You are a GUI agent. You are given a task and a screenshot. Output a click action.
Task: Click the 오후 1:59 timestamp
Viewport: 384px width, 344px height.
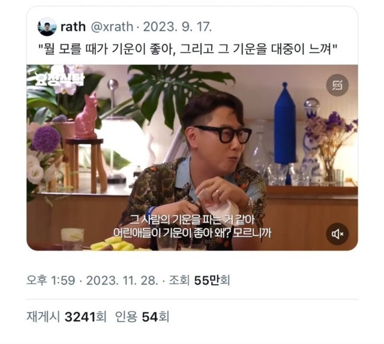pyautogui.click(x=50, y=280)
